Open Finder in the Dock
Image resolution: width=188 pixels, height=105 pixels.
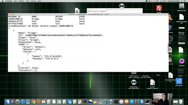[x=7, y=102]
